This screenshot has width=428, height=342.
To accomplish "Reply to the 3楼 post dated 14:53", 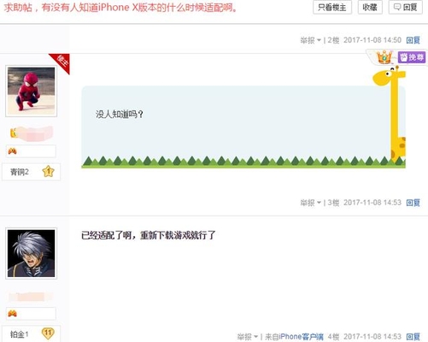I will 413,203.
